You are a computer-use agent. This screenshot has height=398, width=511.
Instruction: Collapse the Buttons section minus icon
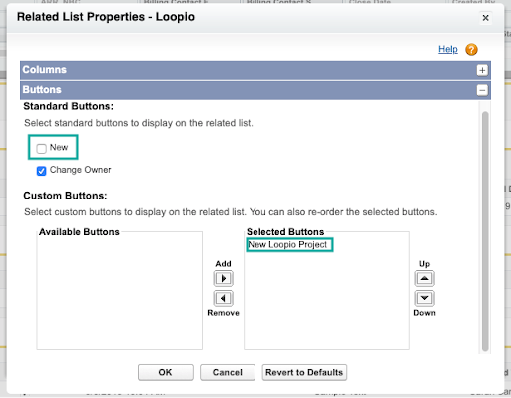tap(482, 90)
